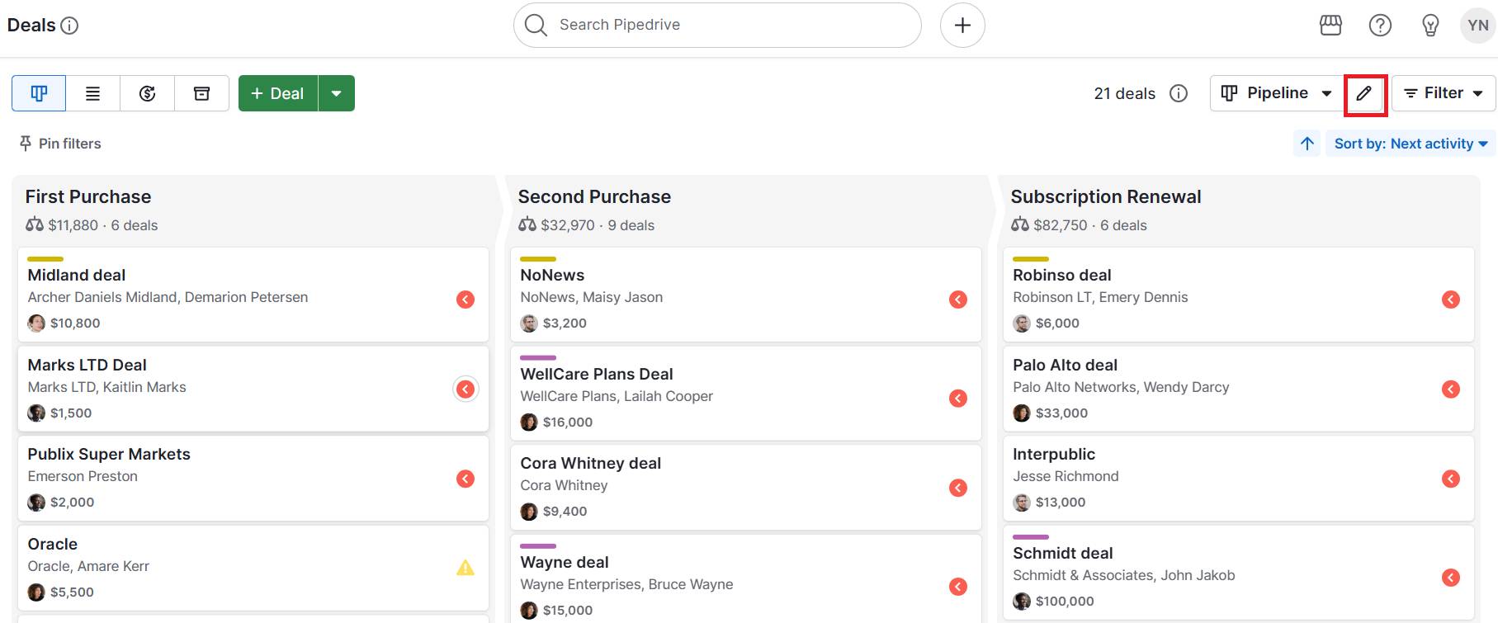Click Pin filters
1498x623 pixels.
[x=60, y=144]
